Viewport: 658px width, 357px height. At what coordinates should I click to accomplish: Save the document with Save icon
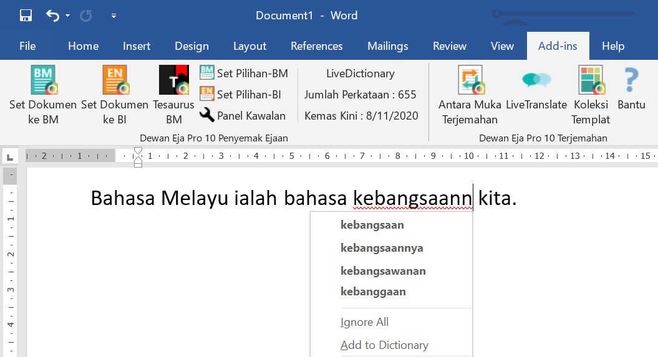click(26, 16)
